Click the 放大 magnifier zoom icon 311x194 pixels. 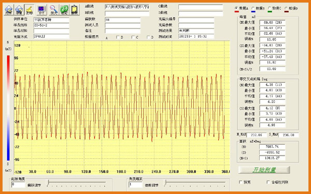coord(53,10)
